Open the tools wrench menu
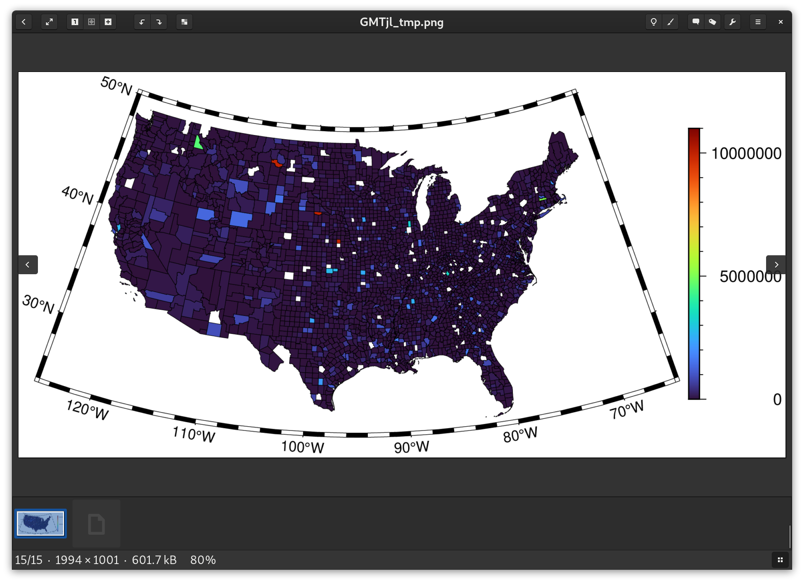 tap(732, 22)
